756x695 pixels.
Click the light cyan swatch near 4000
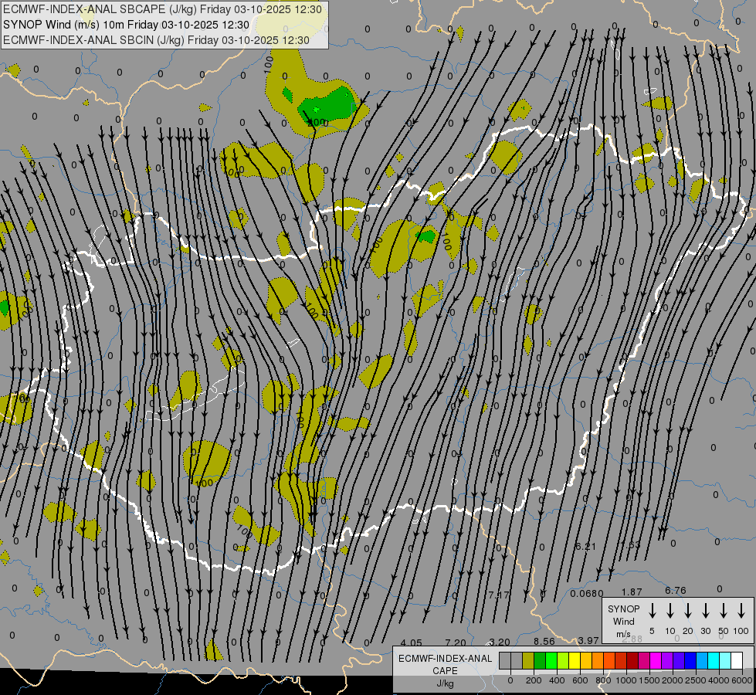click(x=725, y=660)
